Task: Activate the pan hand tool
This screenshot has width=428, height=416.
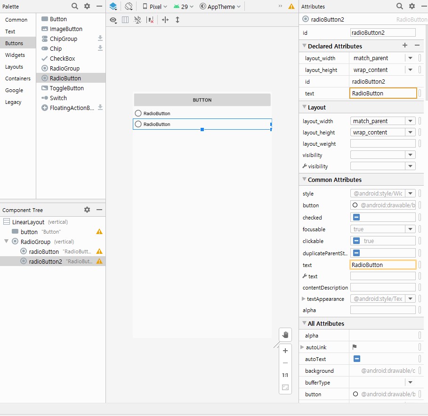Action: tap(285, 335)
